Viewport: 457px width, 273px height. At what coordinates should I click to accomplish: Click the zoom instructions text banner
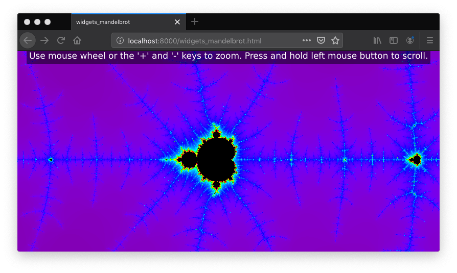pos(228,56)
